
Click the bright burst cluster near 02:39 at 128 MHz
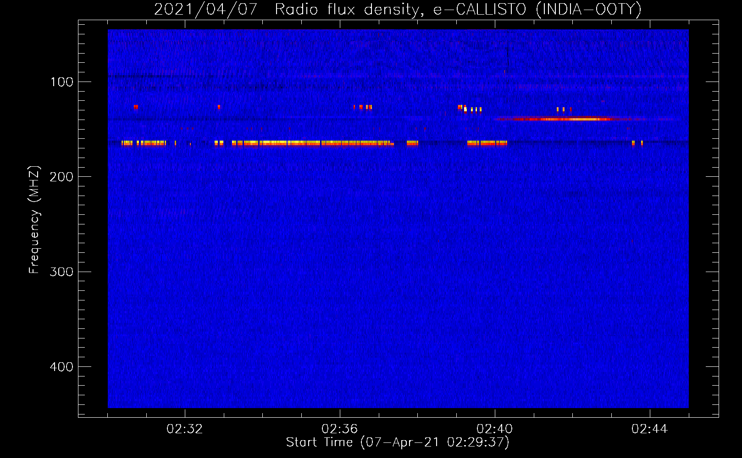pyautogui.click(x=470, y=109)
